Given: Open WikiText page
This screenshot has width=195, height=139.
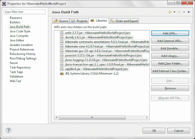Looking at the screenshot, I should [x=16, y=81].
